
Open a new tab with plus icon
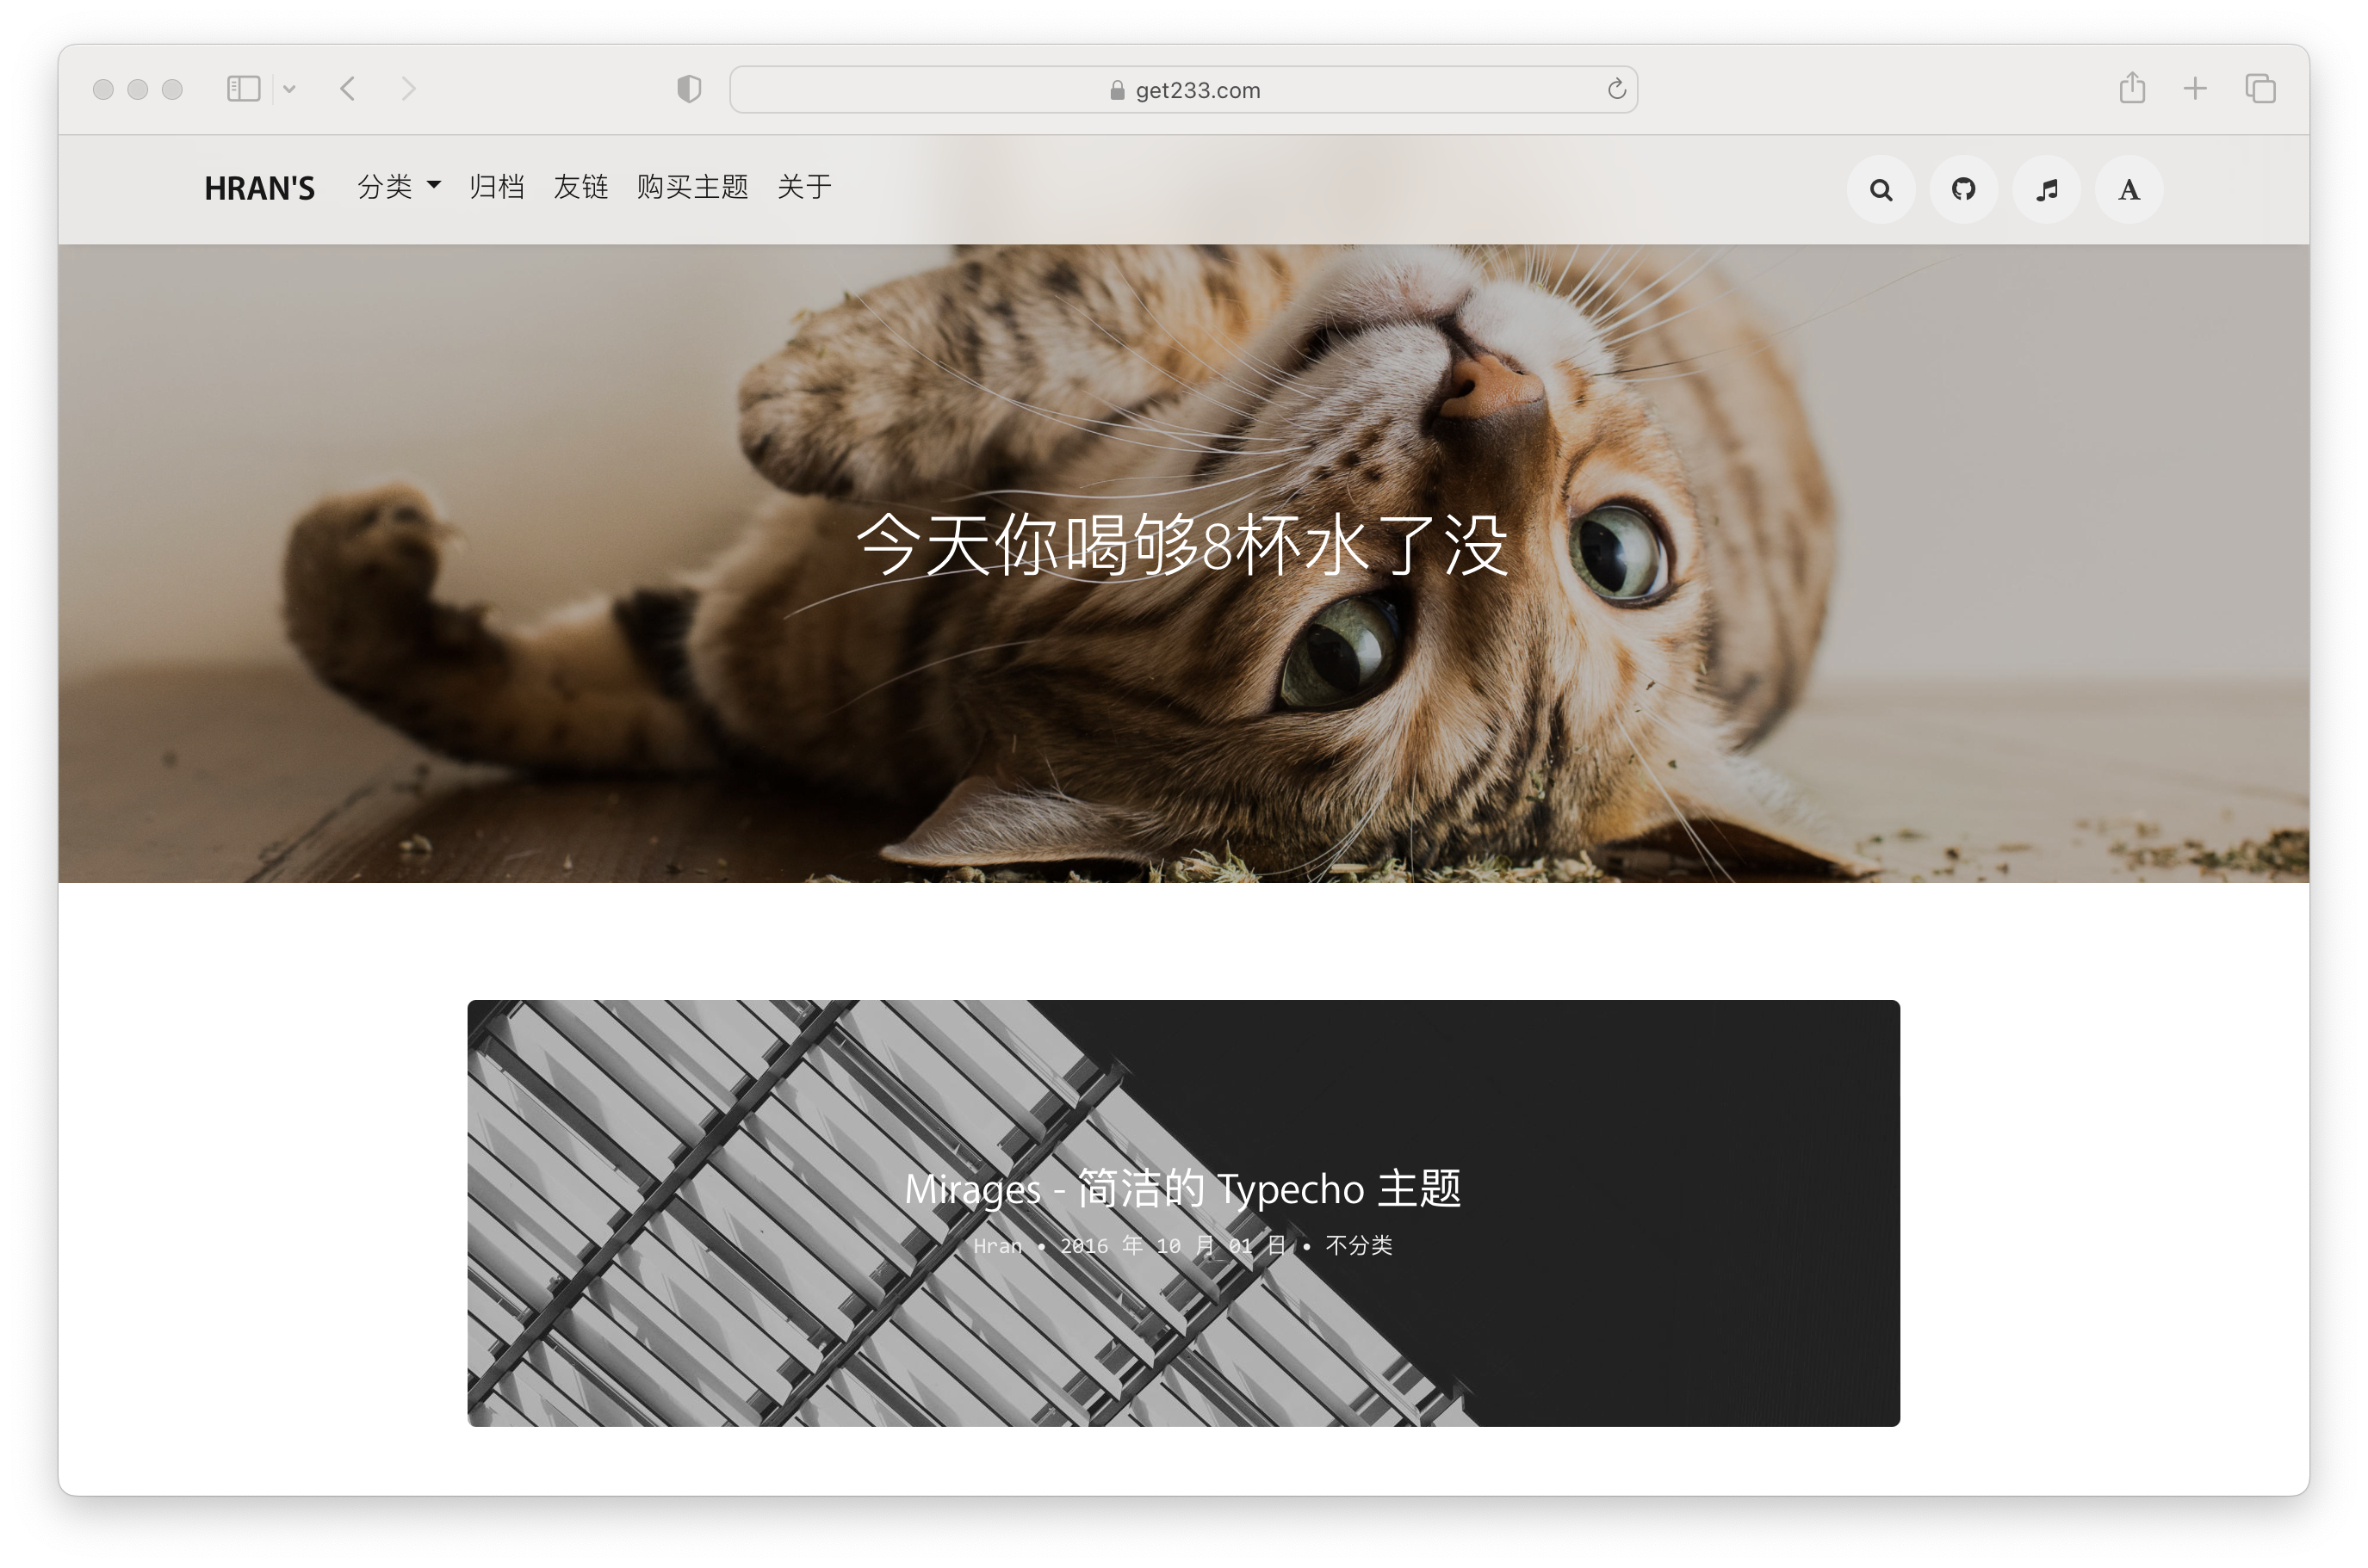2194,89
